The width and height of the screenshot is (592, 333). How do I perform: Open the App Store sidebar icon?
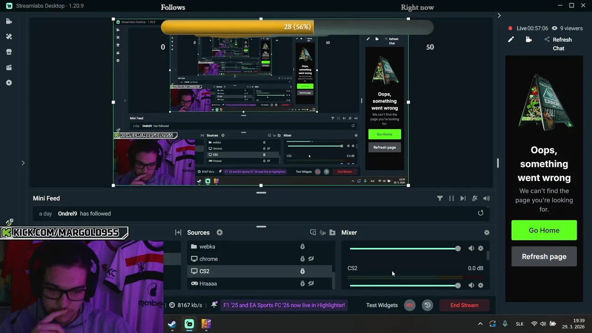coord(9,52)
